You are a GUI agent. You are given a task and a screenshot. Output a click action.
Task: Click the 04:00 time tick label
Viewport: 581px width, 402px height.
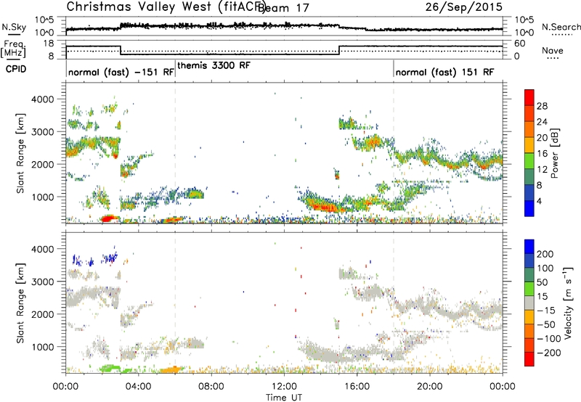(139, 387)
